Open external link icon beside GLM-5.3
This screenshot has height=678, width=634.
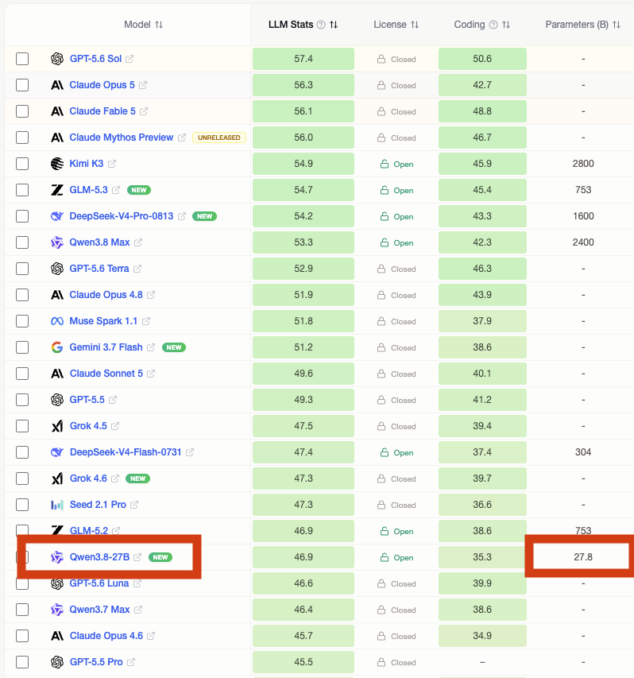116,190
